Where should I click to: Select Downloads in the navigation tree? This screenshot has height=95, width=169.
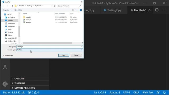pos(11,26)
